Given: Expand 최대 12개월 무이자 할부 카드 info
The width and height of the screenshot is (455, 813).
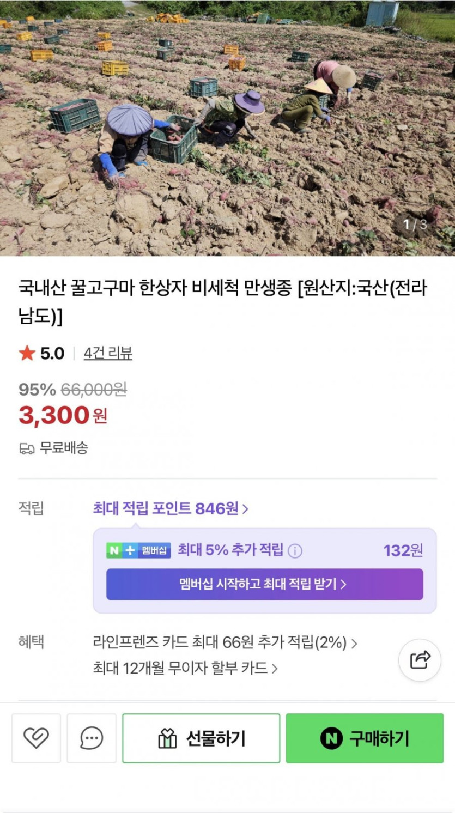Looking at the screenshot, I should [185, 668].
